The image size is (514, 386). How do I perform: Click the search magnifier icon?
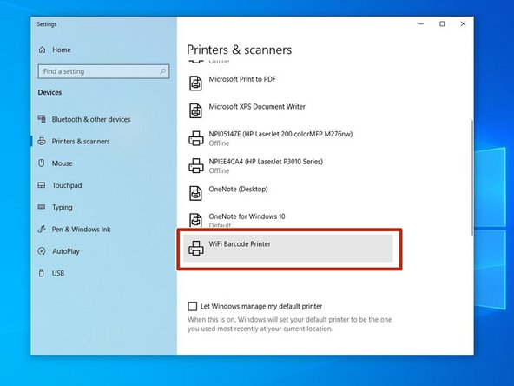pyautogui.click(x=162, y=71)
